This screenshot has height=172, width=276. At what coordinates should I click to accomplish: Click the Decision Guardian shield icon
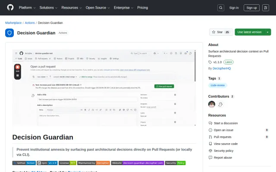(x=9, y=33)
